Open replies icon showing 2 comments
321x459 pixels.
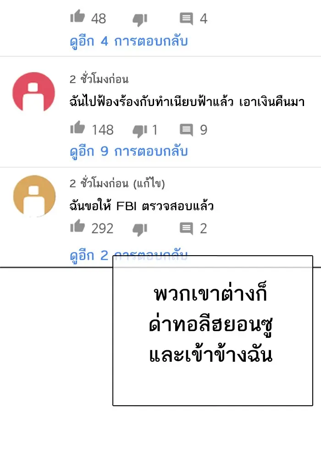pos(186,229)
